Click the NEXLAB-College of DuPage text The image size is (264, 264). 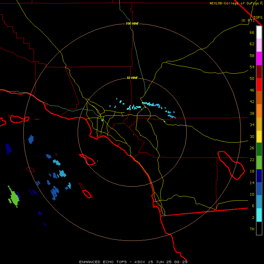pyautogui.click(x=235, y=3)
